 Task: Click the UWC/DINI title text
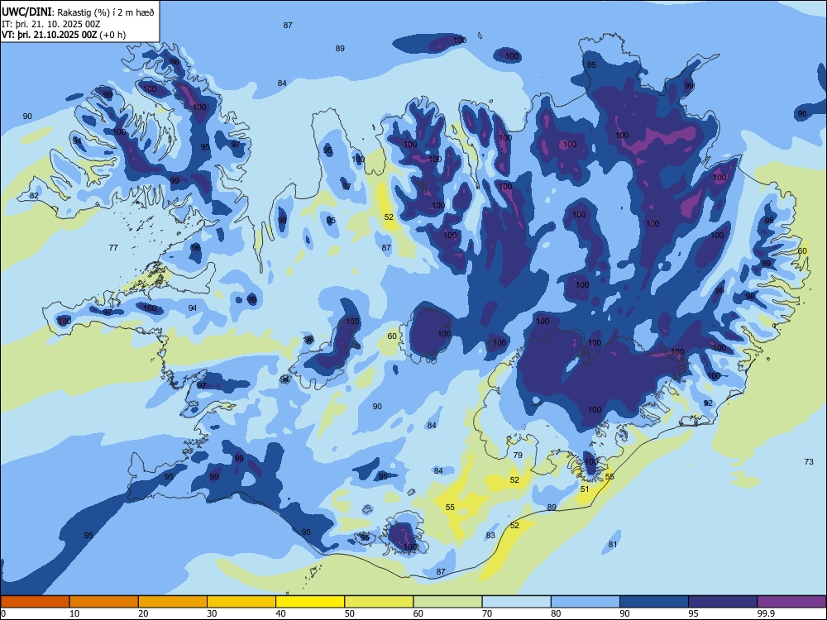(26, 12)
